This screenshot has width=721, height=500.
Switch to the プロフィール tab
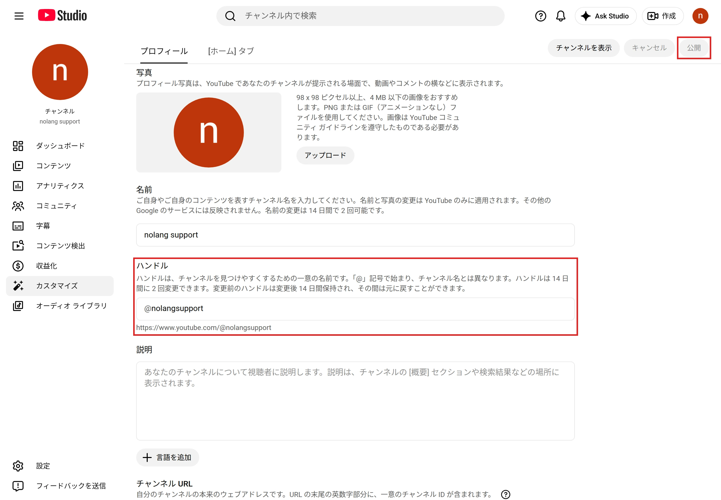pos(164,51)
